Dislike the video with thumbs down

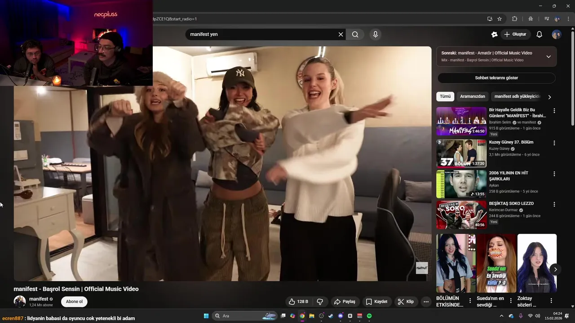click(320, 301)
